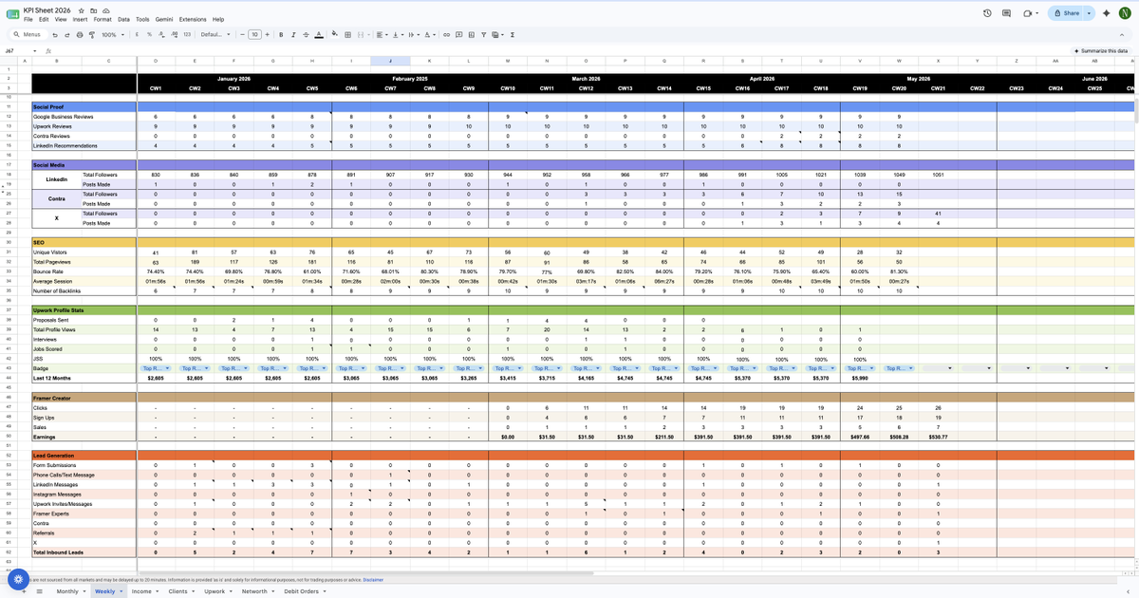Increase decimal places button

pyautogui.click(x=175, y=34)
